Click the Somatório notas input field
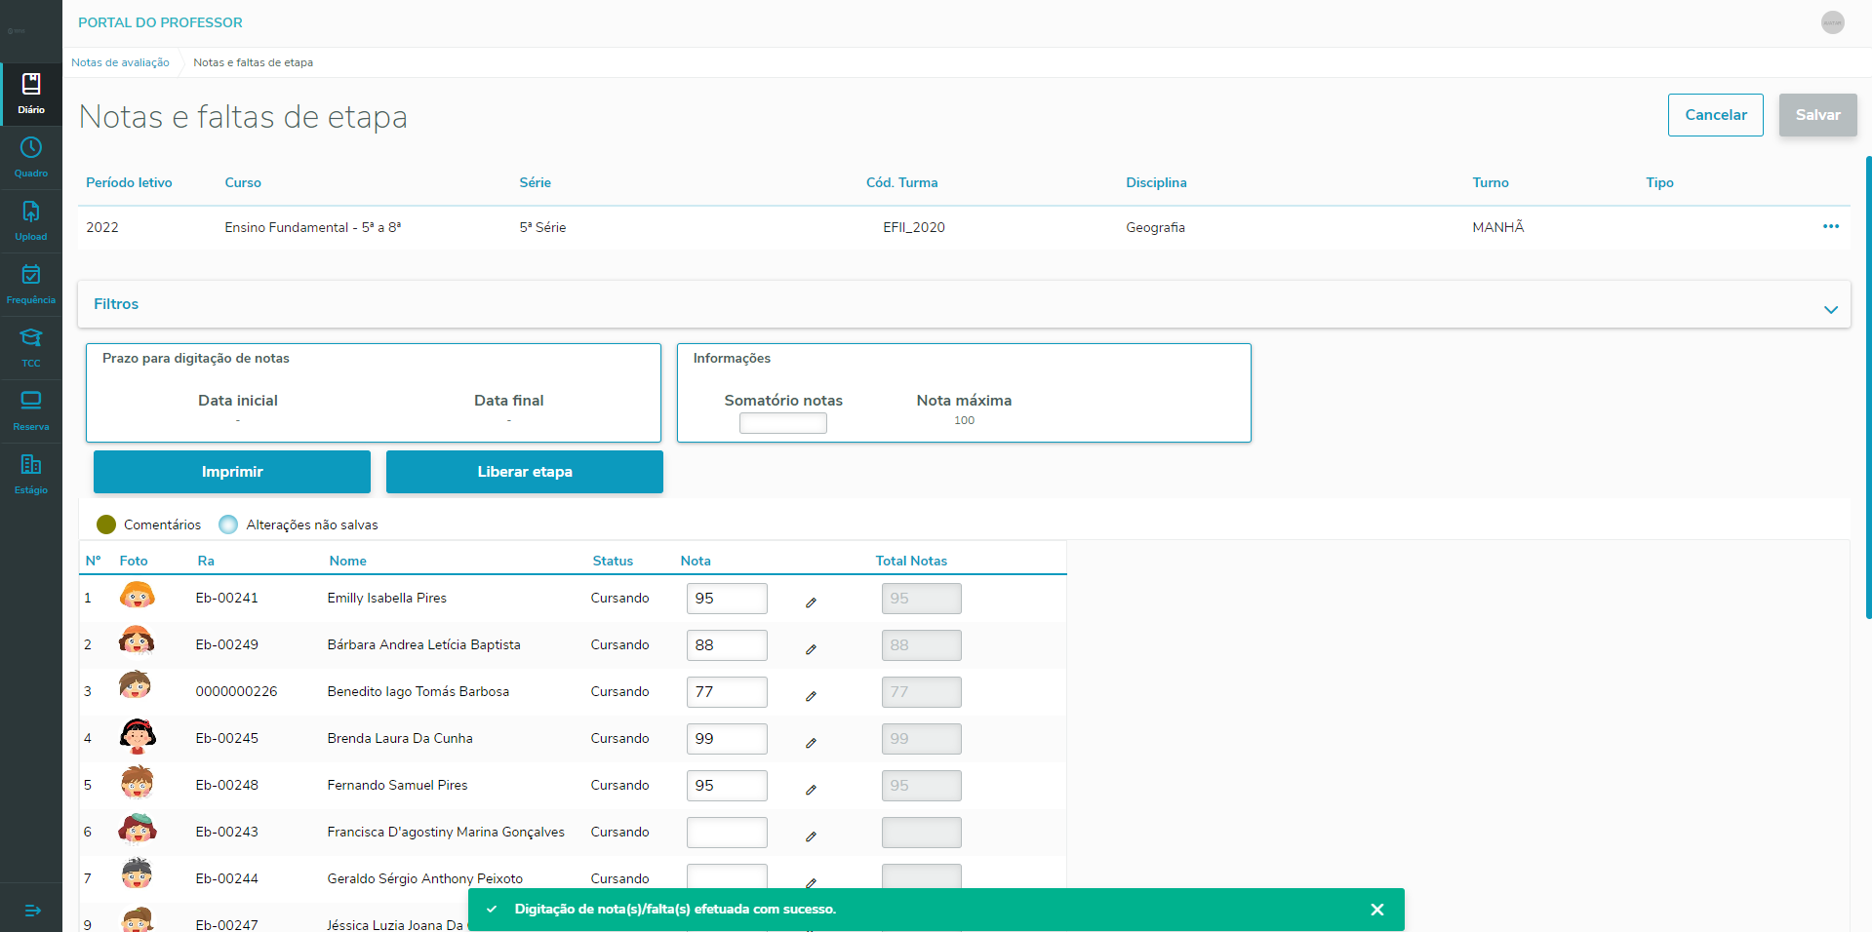Viewport: 1872px width, 932px height. 783,423
